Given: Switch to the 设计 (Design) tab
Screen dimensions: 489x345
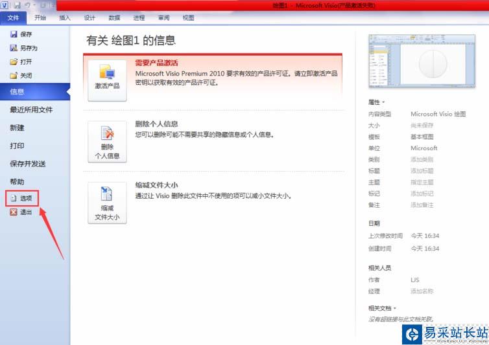Looking at the screenshot, I should (x=89, y=17).
